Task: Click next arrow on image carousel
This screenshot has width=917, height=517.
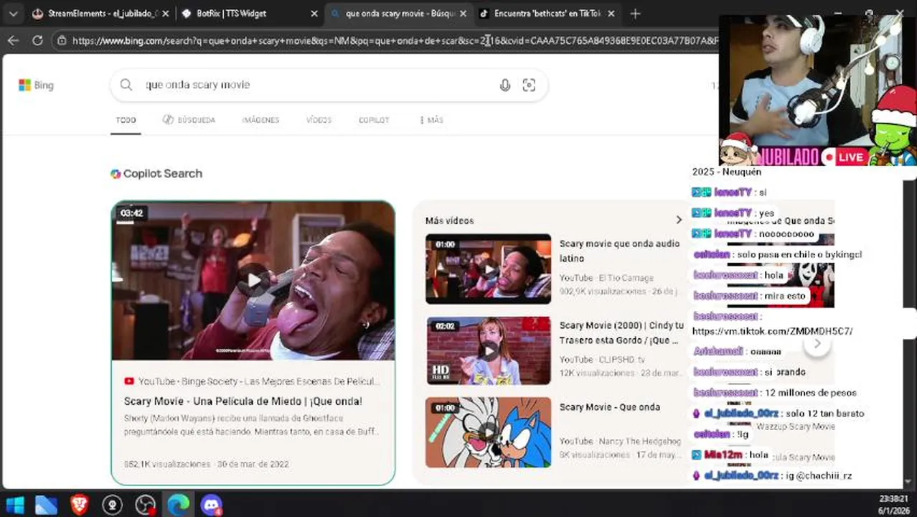Action: pyautogui.click(x=817, y=345)
